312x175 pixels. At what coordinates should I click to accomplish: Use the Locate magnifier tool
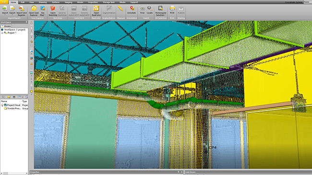(150, 10)
